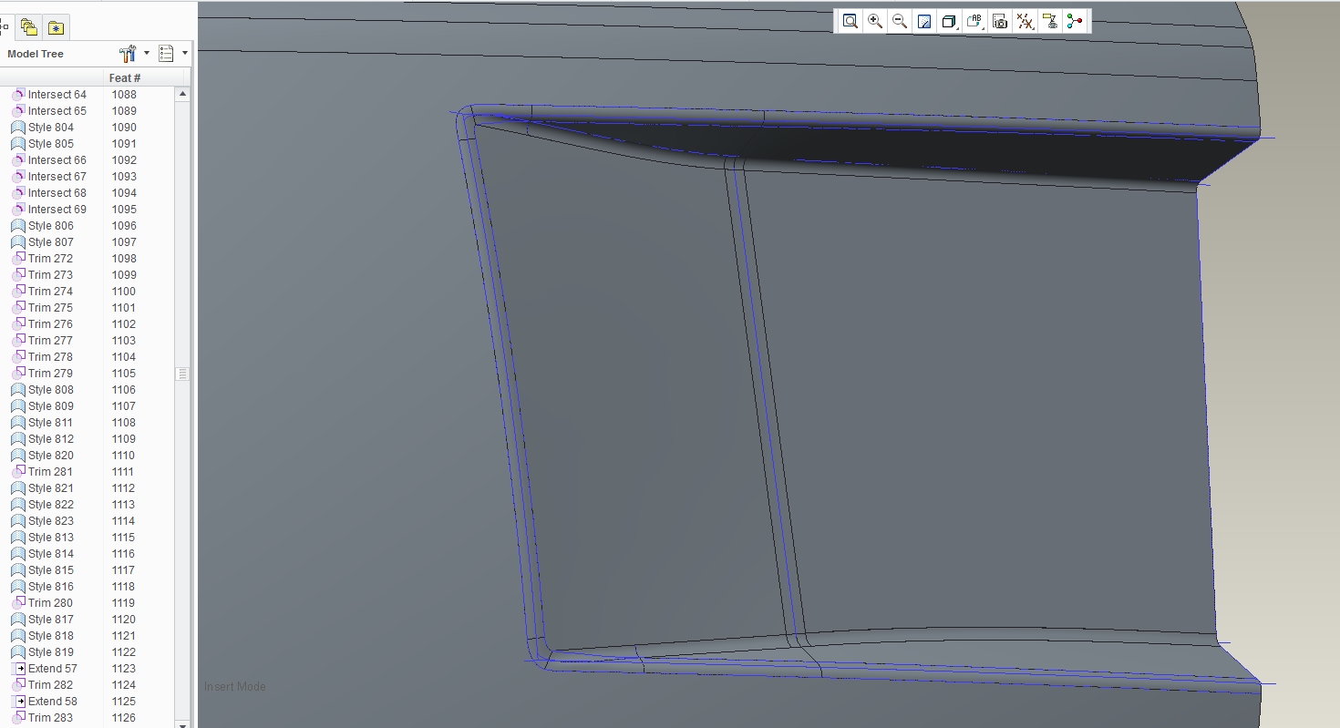Screen dimensions: 1340x728
Task: Select Trim 279 feature
Action: click(50, 374)
